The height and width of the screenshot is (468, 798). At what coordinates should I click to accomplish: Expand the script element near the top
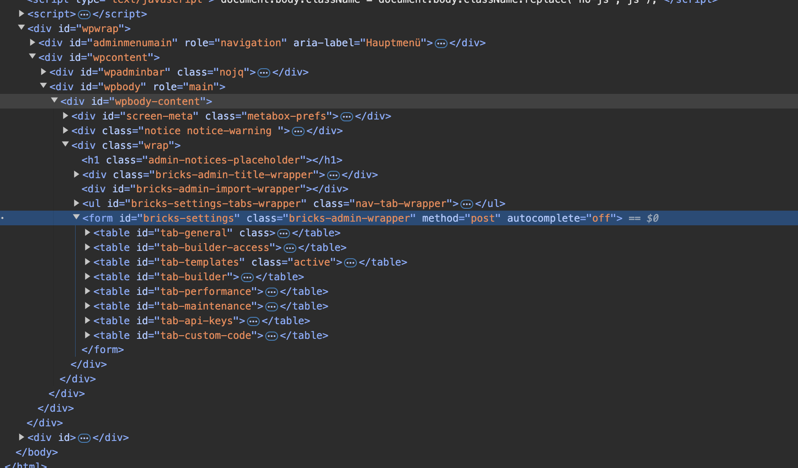point(21,14)
